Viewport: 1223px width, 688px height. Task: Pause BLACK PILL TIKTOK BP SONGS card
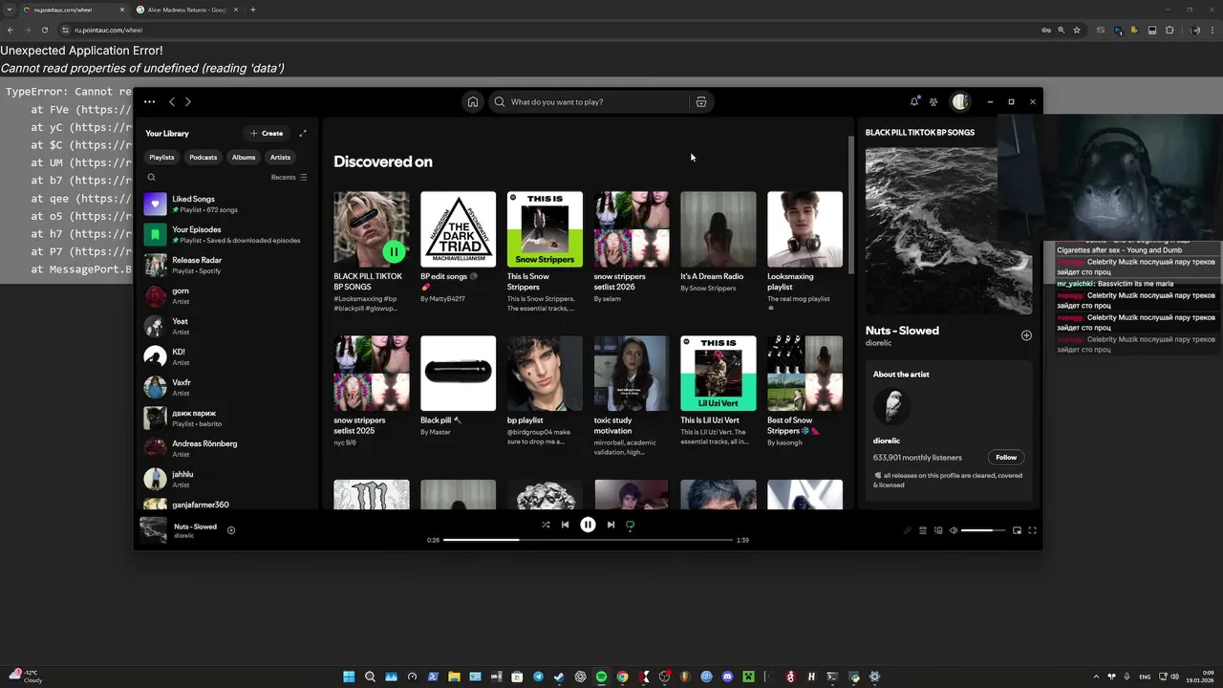[x=394, y=251]
